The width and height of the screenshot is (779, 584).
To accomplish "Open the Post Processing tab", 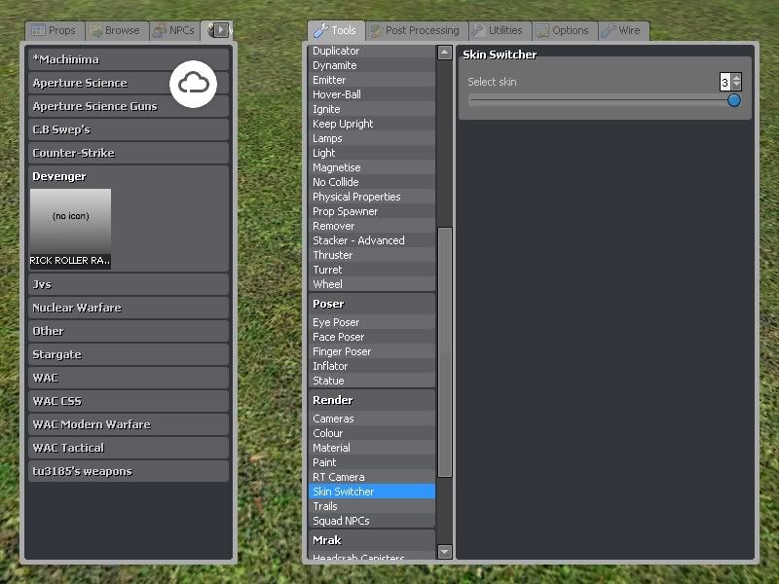I will click(x=417, y=31).
